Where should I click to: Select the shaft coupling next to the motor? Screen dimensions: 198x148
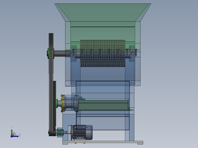60,132
